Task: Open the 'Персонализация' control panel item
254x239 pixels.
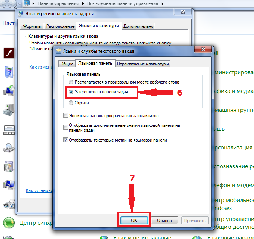Action: coord(233,148)
